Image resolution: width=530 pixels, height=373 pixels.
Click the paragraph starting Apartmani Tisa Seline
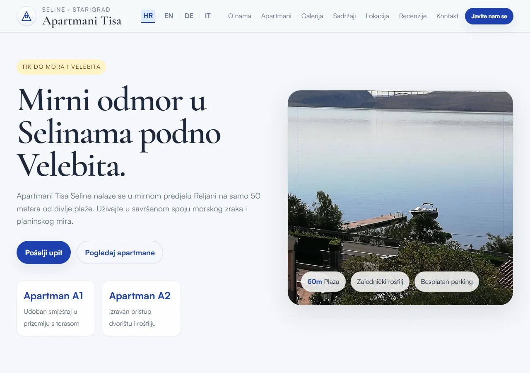(139, 208)
